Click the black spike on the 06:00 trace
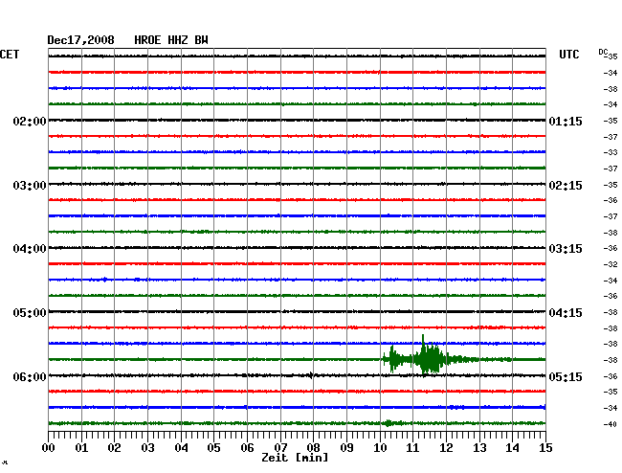Viewport: 622px width, 473px height. (311, 375)
